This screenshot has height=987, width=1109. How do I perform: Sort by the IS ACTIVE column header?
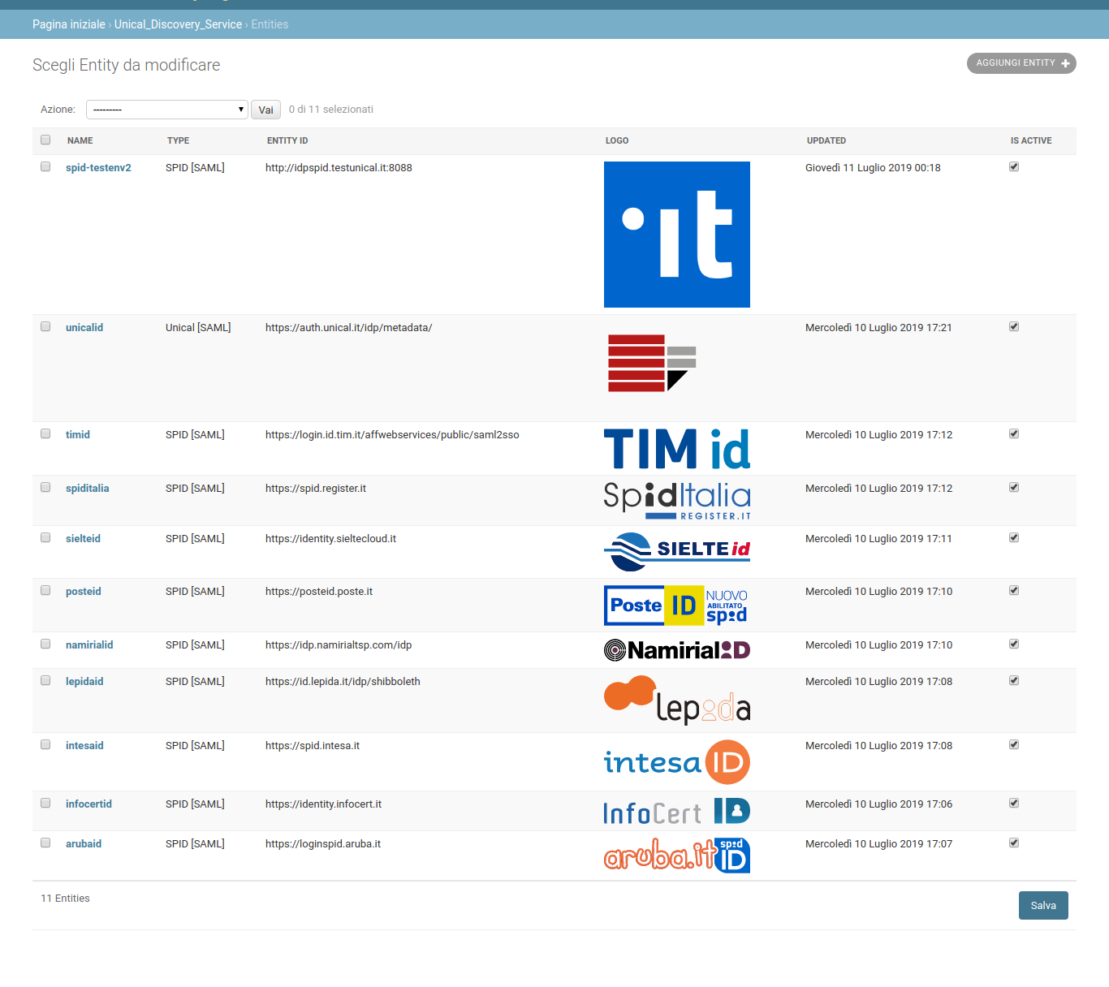coord(1031,140)
